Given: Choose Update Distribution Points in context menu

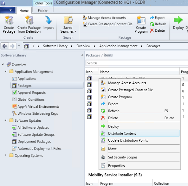Looking at the screenshot, I should (140, 140).
